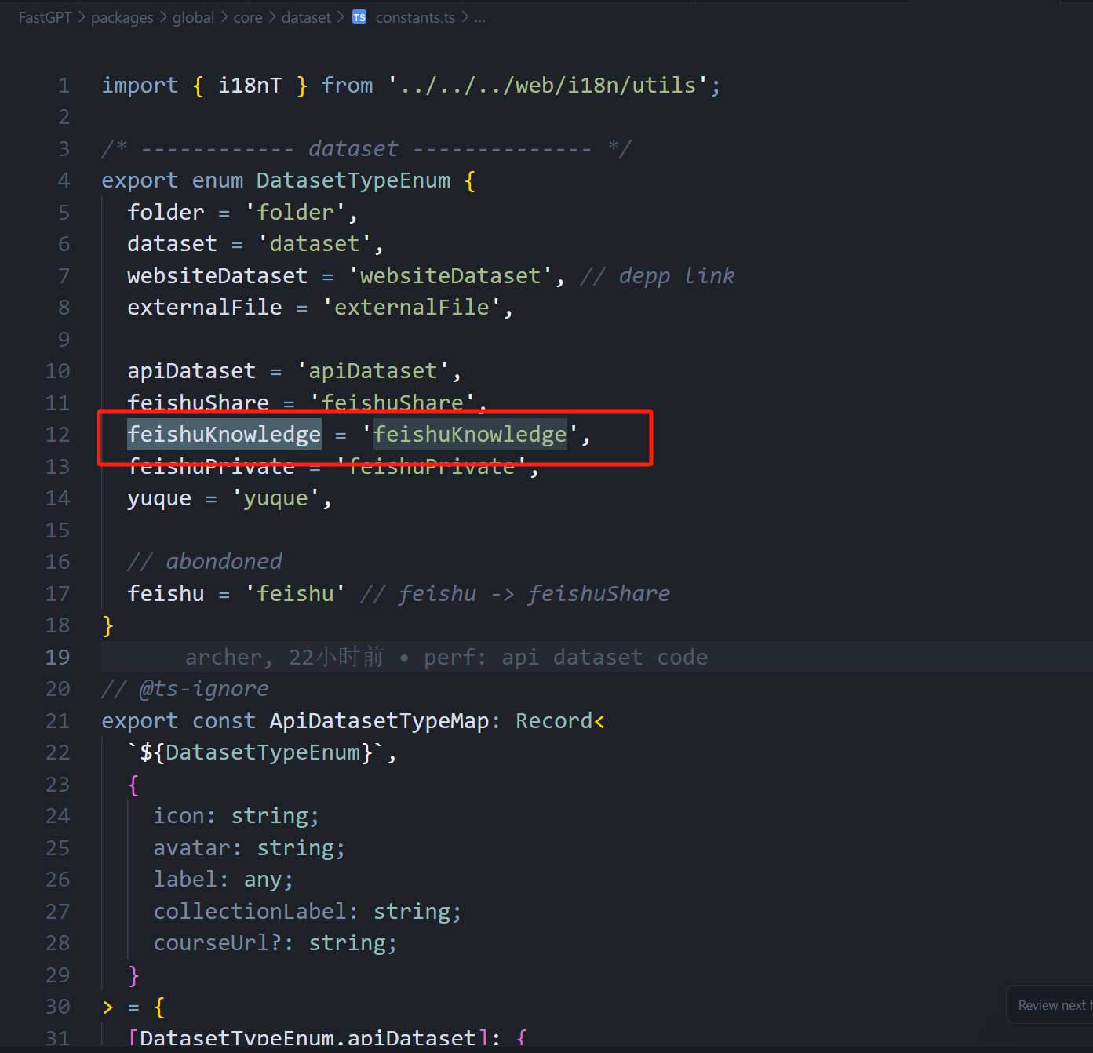This screenshot has width=1093, height=1053.
Task: Click line number 12 in gutter
Action: tap(57, 435)
